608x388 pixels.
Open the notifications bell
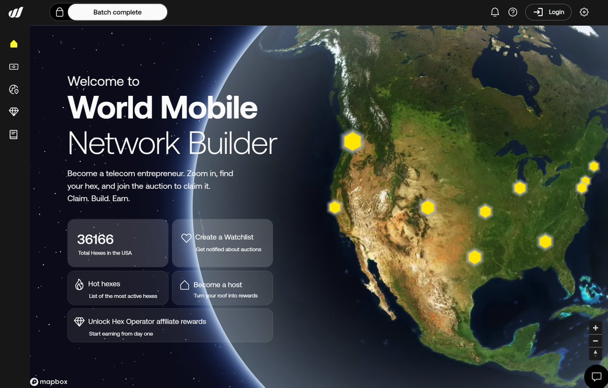click(494, 12)
